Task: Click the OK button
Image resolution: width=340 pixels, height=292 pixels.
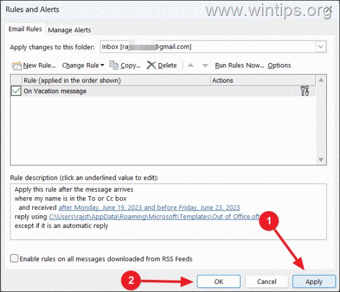Action: coord(219,282)
